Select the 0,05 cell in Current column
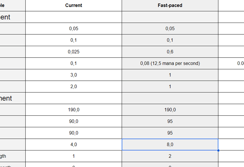244x167 pixels. pos(73,29)
